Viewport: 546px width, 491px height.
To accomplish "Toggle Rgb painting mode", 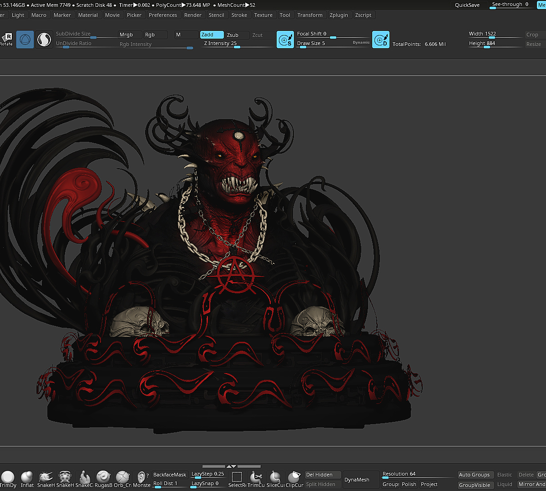I will [x=156, y=35].
